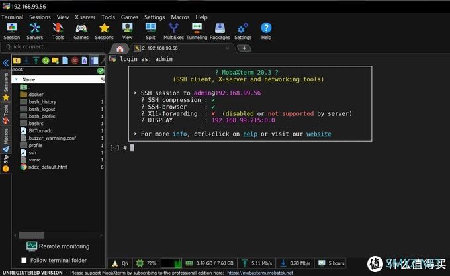450x276 pixels.
Task: Click the horizontal scrollbar in file list
Action: point(32,235)
